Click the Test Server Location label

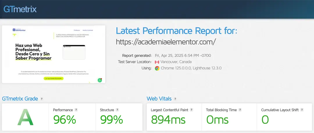point(135,62)
